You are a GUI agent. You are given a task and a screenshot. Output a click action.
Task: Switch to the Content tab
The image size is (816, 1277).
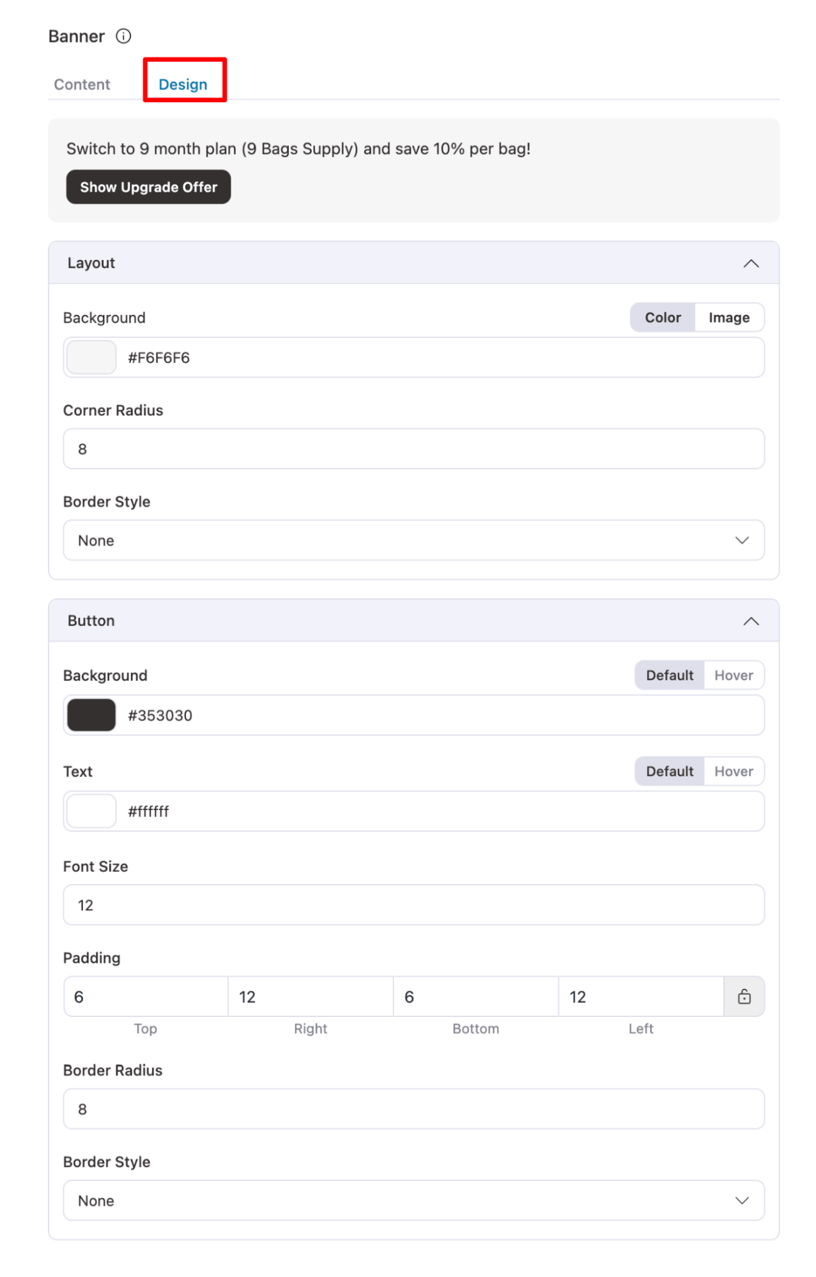82,84
